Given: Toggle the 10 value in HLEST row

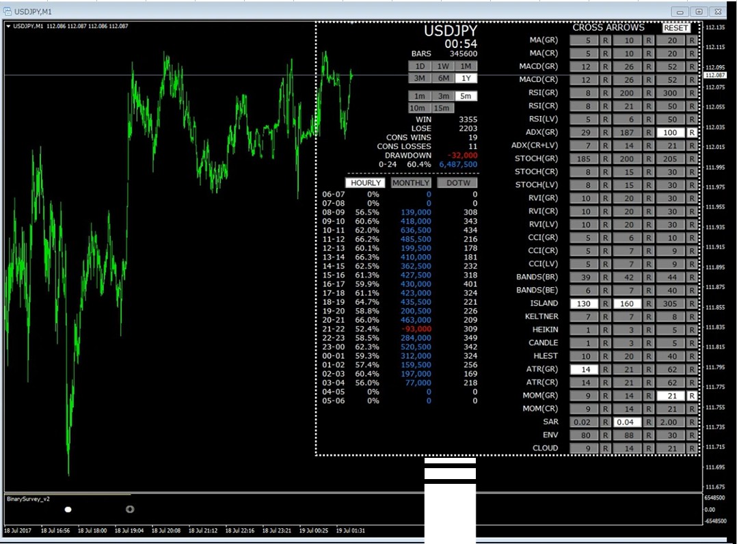Looking at the screenshot, I should click(585, 357).
